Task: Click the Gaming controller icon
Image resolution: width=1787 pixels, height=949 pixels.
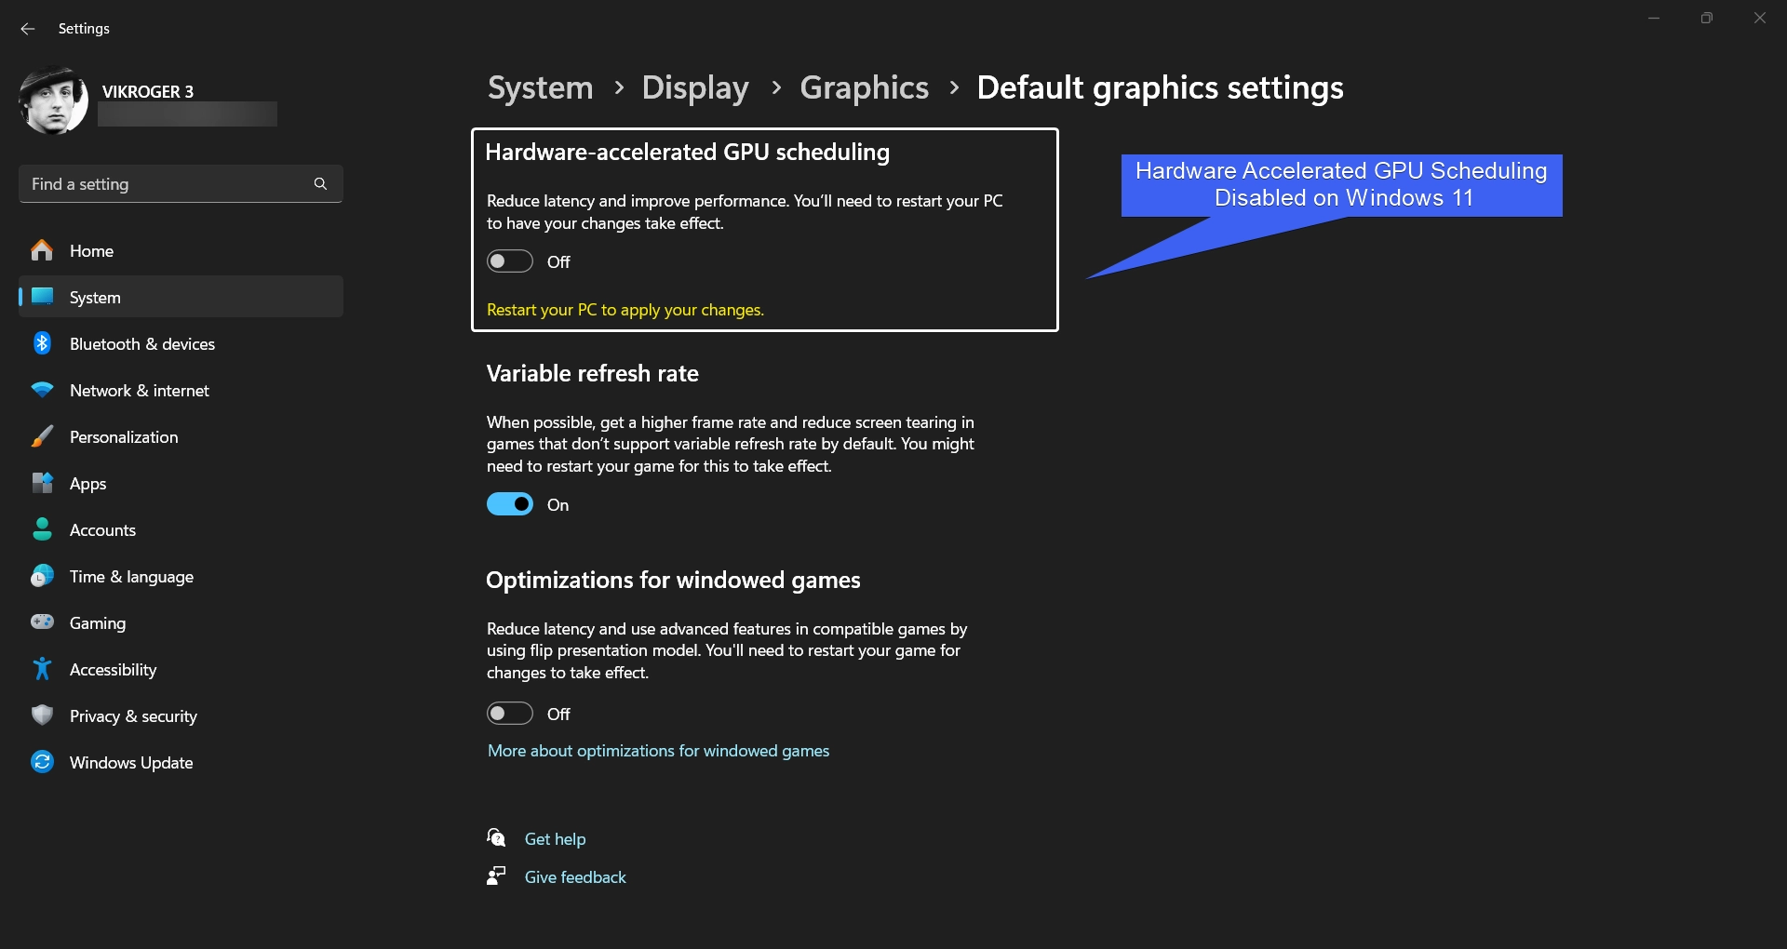Action: click(42, 622)
